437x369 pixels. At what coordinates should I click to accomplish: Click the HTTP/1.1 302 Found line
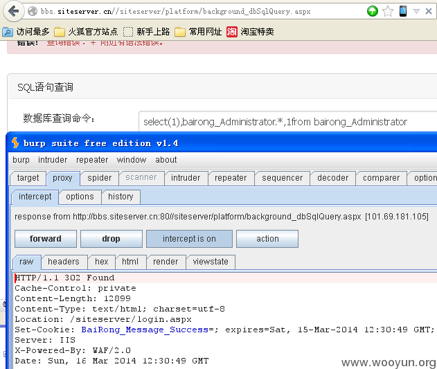tap(64, 278)
